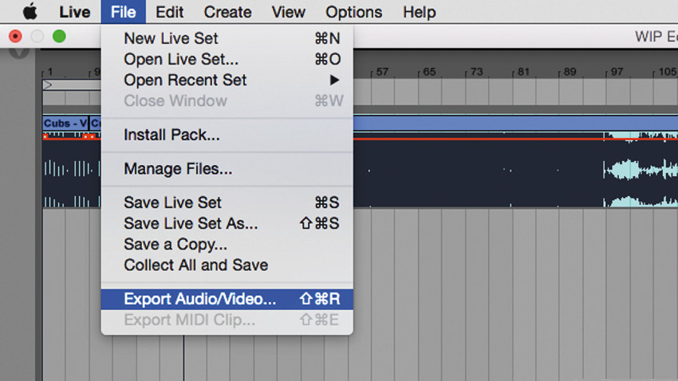The height and width of the screenshot is (381, 678).
Task: Open the Edit menu
Action: click(x=169, y=12)
